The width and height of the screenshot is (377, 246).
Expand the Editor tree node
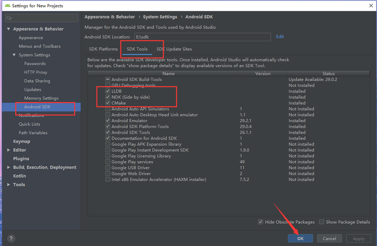[x=8, y=150]
